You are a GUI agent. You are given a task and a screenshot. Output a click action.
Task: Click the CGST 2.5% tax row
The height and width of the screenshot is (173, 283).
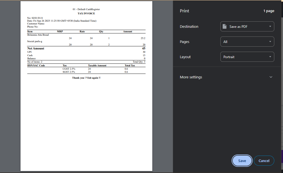[69, 69]
